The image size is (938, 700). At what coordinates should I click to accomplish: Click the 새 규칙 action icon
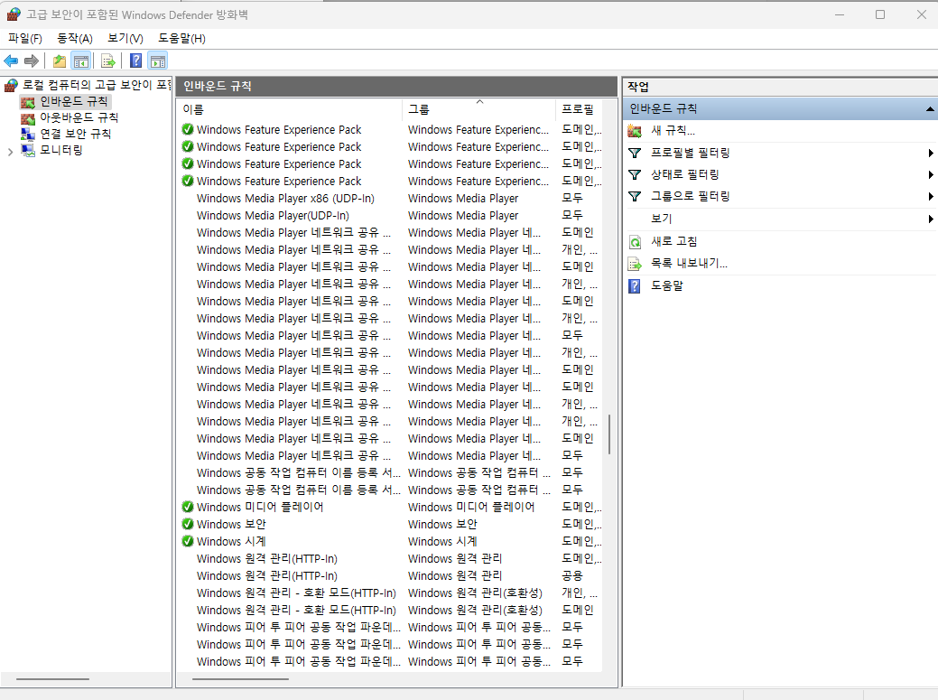[635, 131]
